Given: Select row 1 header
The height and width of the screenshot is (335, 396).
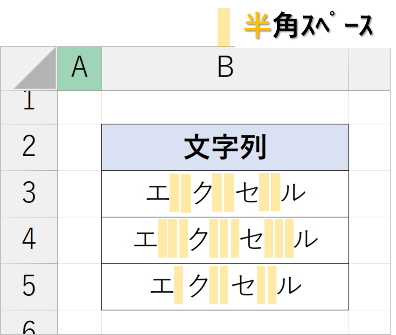Looking at the screenshot, I should click(x=29, y=107).
